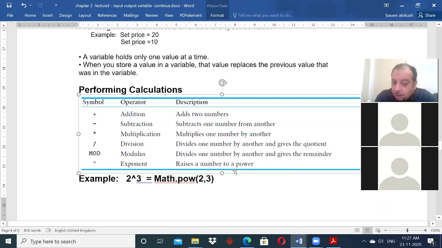Click the Page 4 of 6 indicator
Viewport: 442px width, 248px height.
click(x=10, y=230)
